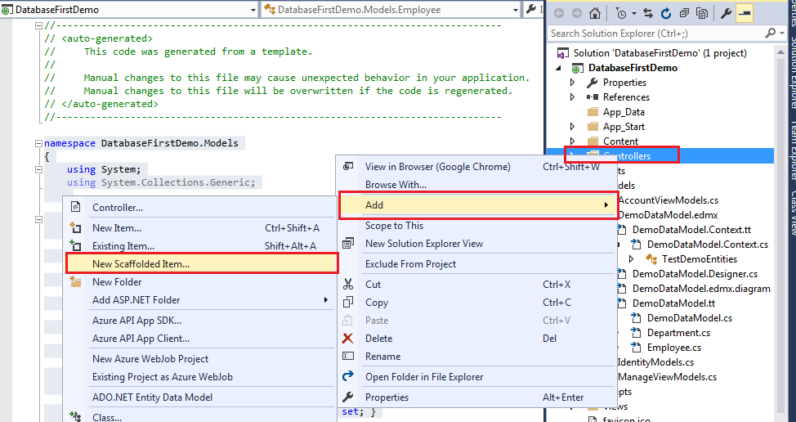Viewport: 796px width, 422px height.
Task: Click the Open Folder in File Explorer arrow icon
Action: tap(348, 376)
